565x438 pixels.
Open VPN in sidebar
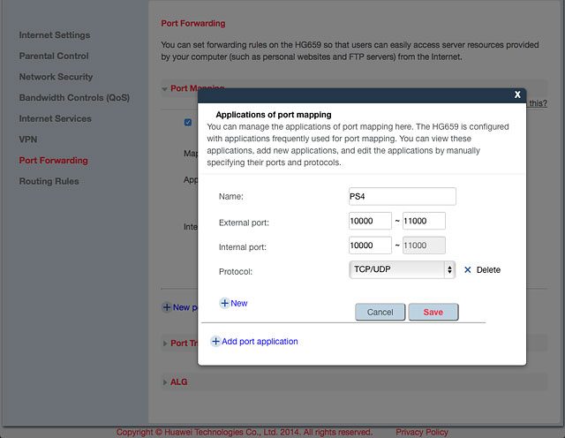28,140
